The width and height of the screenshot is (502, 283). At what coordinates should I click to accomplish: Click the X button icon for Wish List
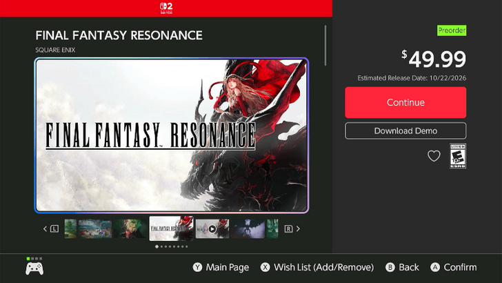click(265, 267)
